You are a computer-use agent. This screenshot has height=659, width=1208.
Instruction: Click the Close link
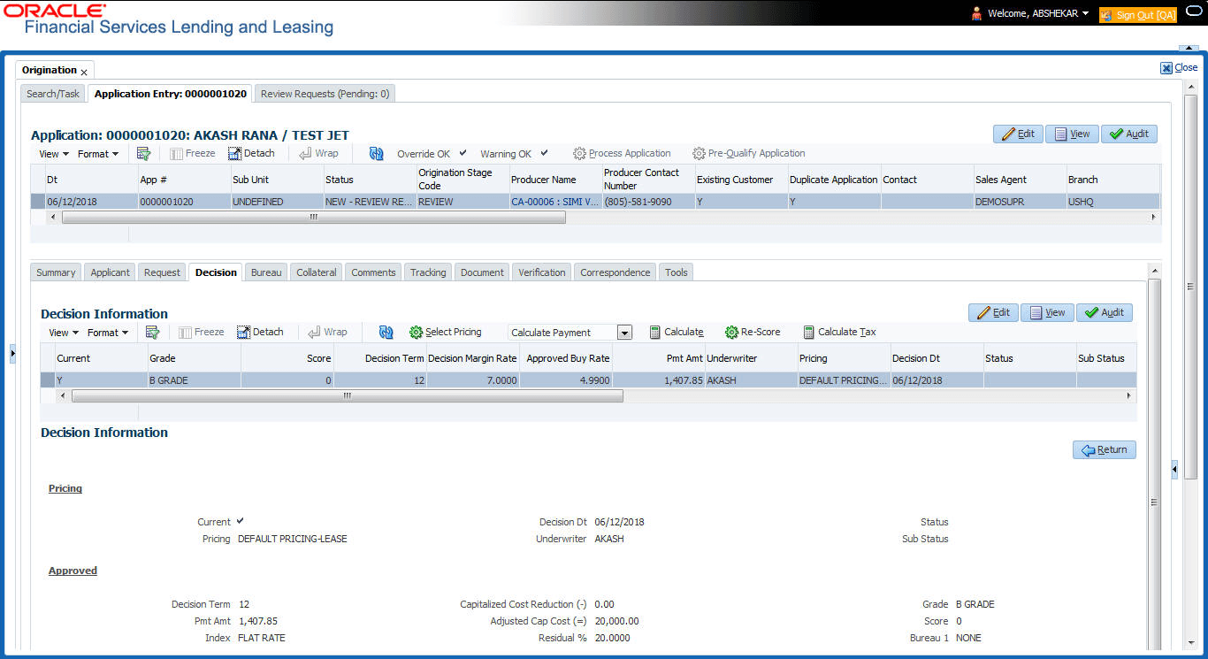(1180, 67)
